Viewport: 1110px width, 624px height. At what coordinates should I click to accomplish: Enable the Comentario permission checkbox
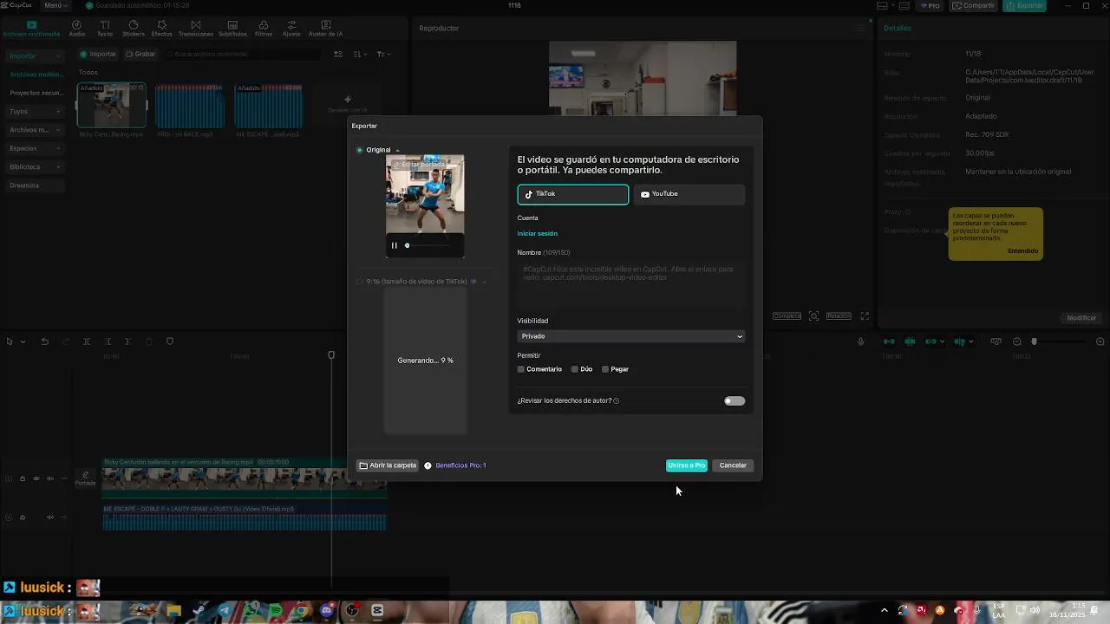[521, 369]
